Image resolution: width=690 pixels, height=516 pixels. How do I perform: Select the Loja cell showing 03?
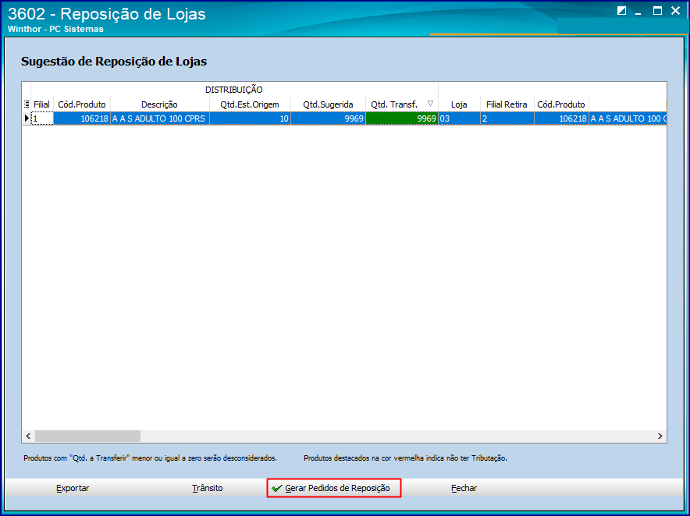point(459,118)
